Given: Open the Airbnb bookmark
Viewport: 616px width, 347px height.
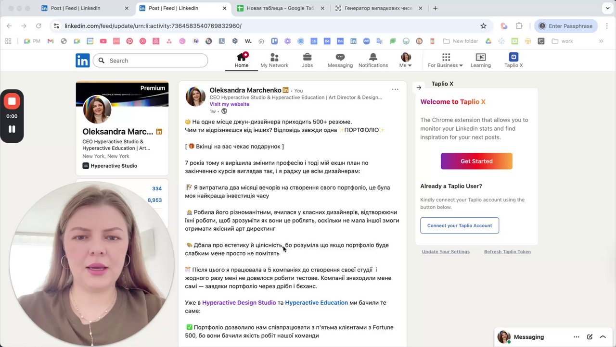Looking at the screenshot, I should 156,41.
